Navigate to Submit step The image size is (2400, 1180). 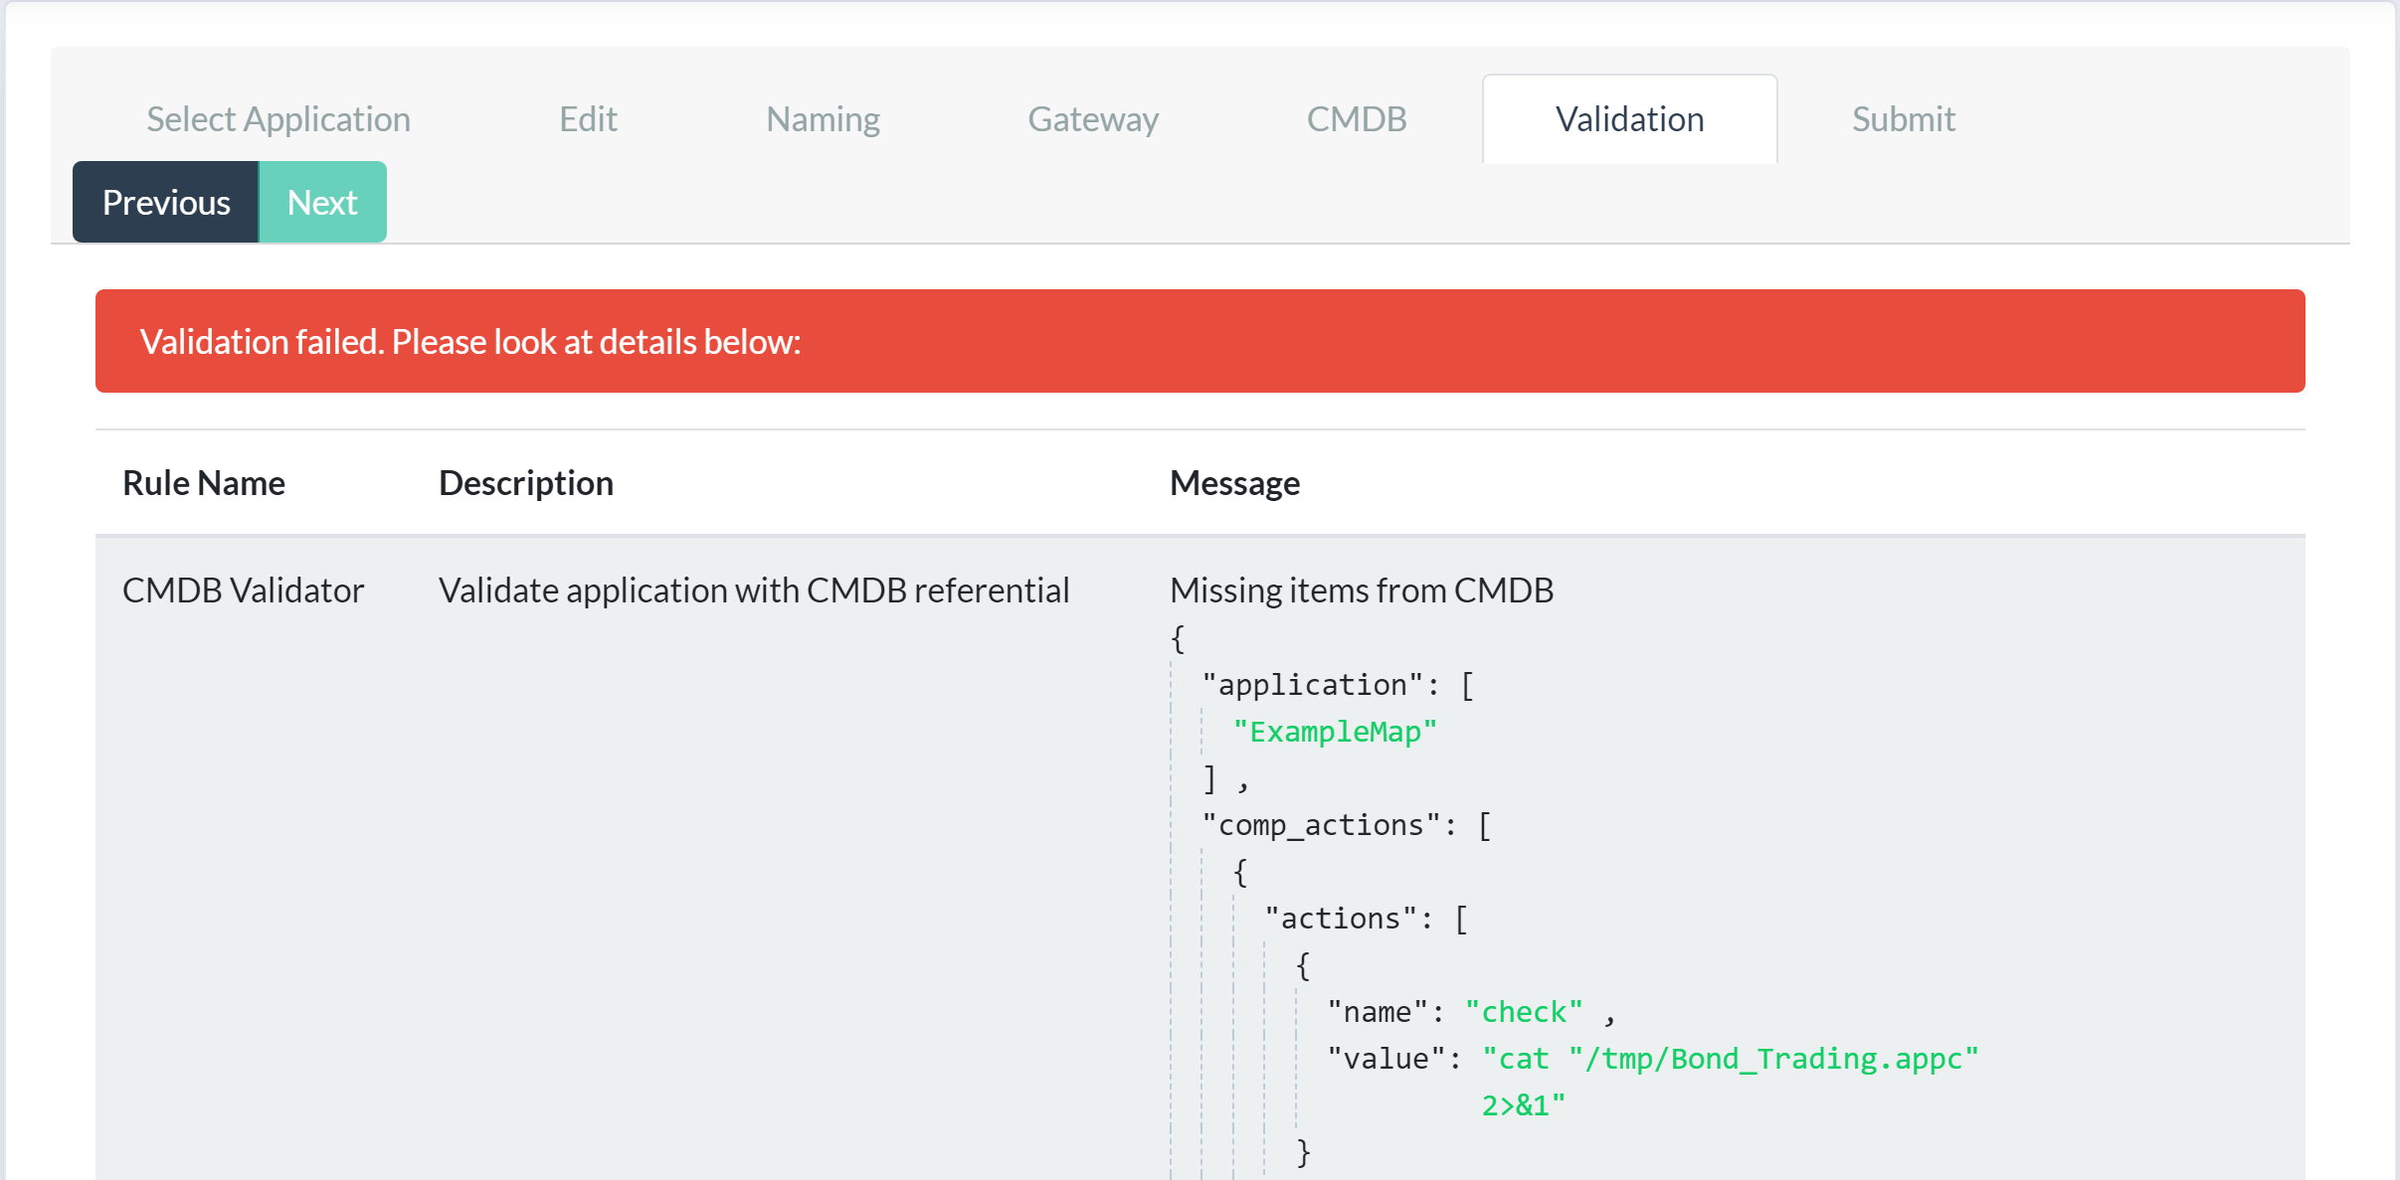pyautogui.click(x=1903, y=118)
